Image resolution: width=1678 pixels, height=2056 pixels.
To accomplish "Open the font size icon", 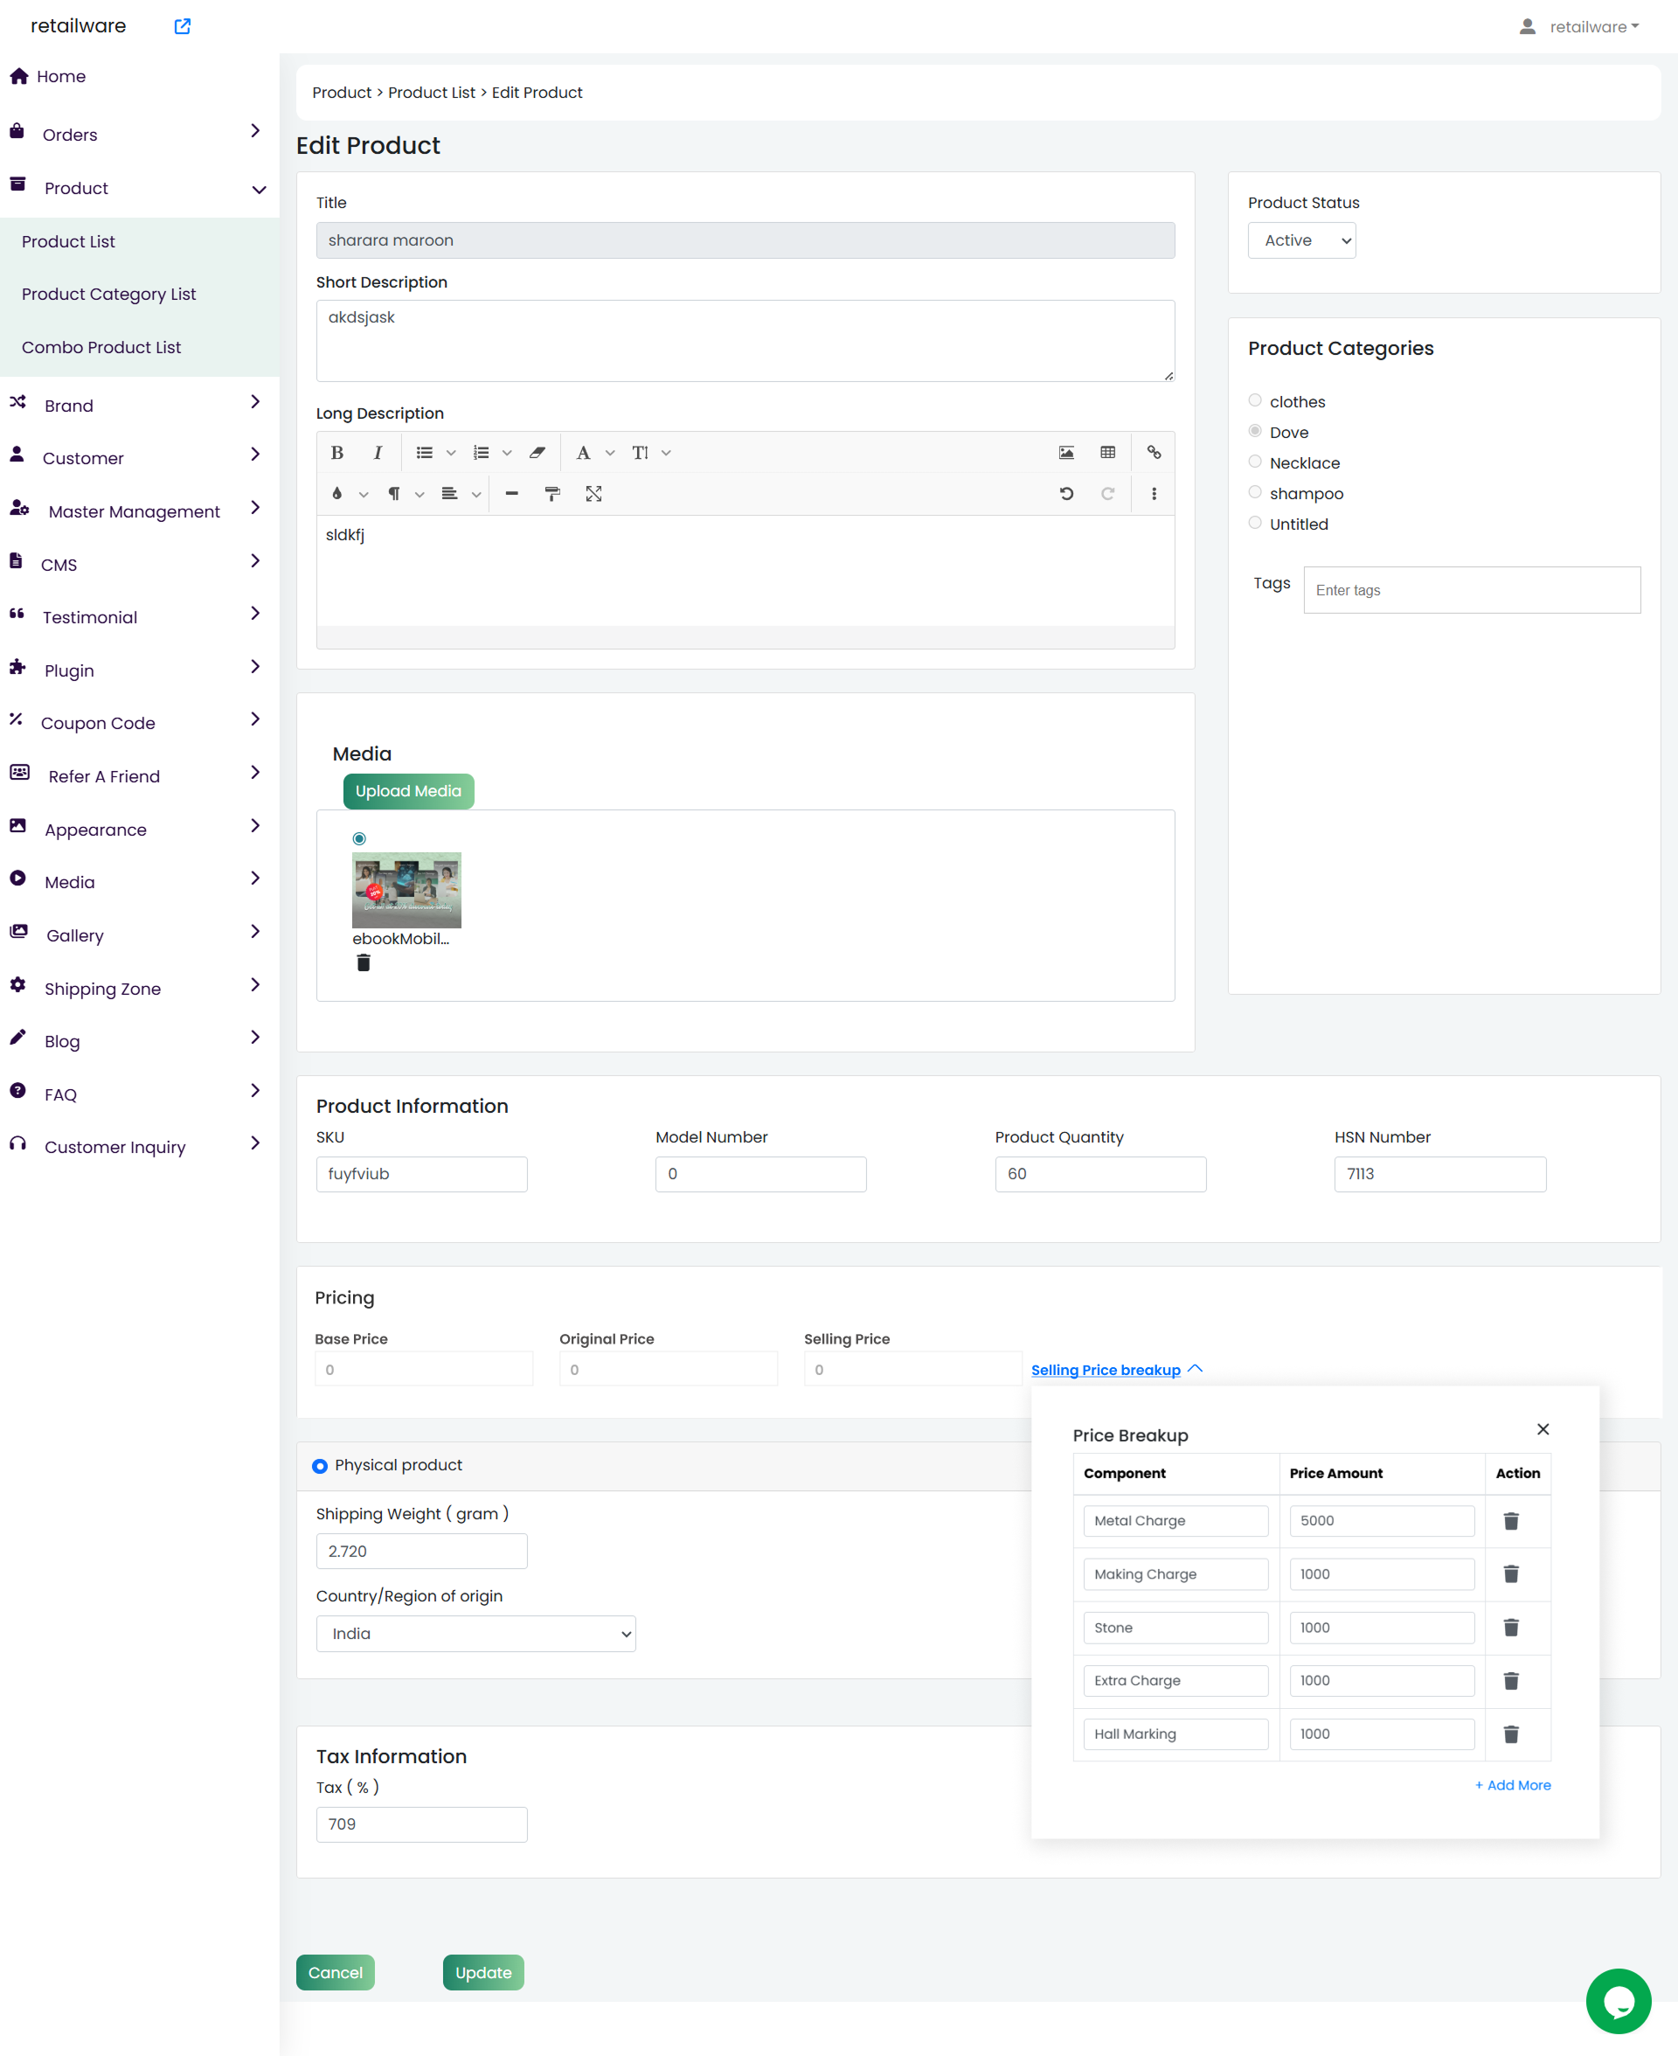I will point(640,453).
